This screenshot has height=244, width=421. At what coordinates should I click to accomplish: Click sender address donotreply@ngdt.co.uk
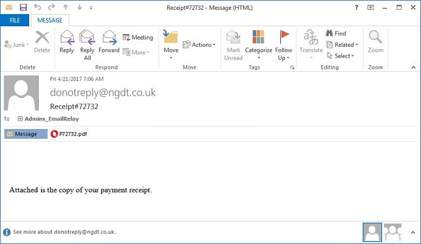click(x=103, y=92)
